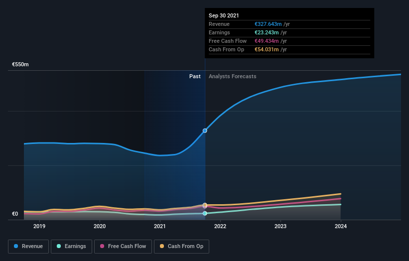409x261 pixels.
Task: Click the Free Cash Flow row label in tooltip
Action: click(228, 41)
